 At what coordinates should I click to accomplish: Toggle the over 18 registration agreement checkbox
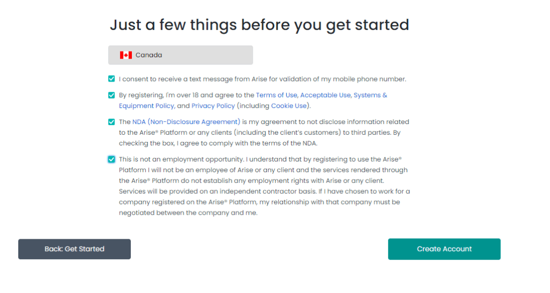tap(111, 96)
